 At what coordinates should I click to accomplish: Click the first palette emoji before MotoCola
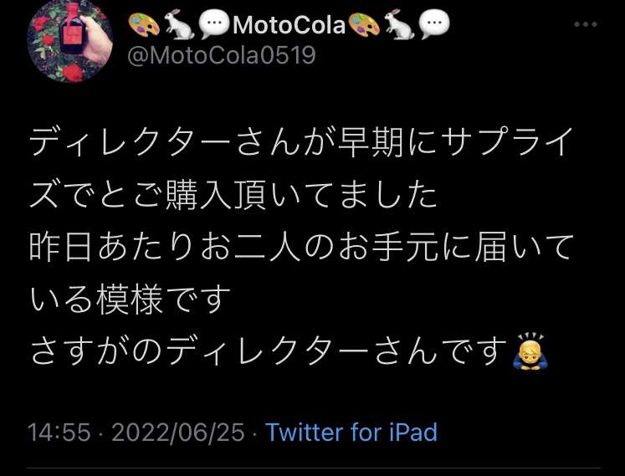coord(144,25)
